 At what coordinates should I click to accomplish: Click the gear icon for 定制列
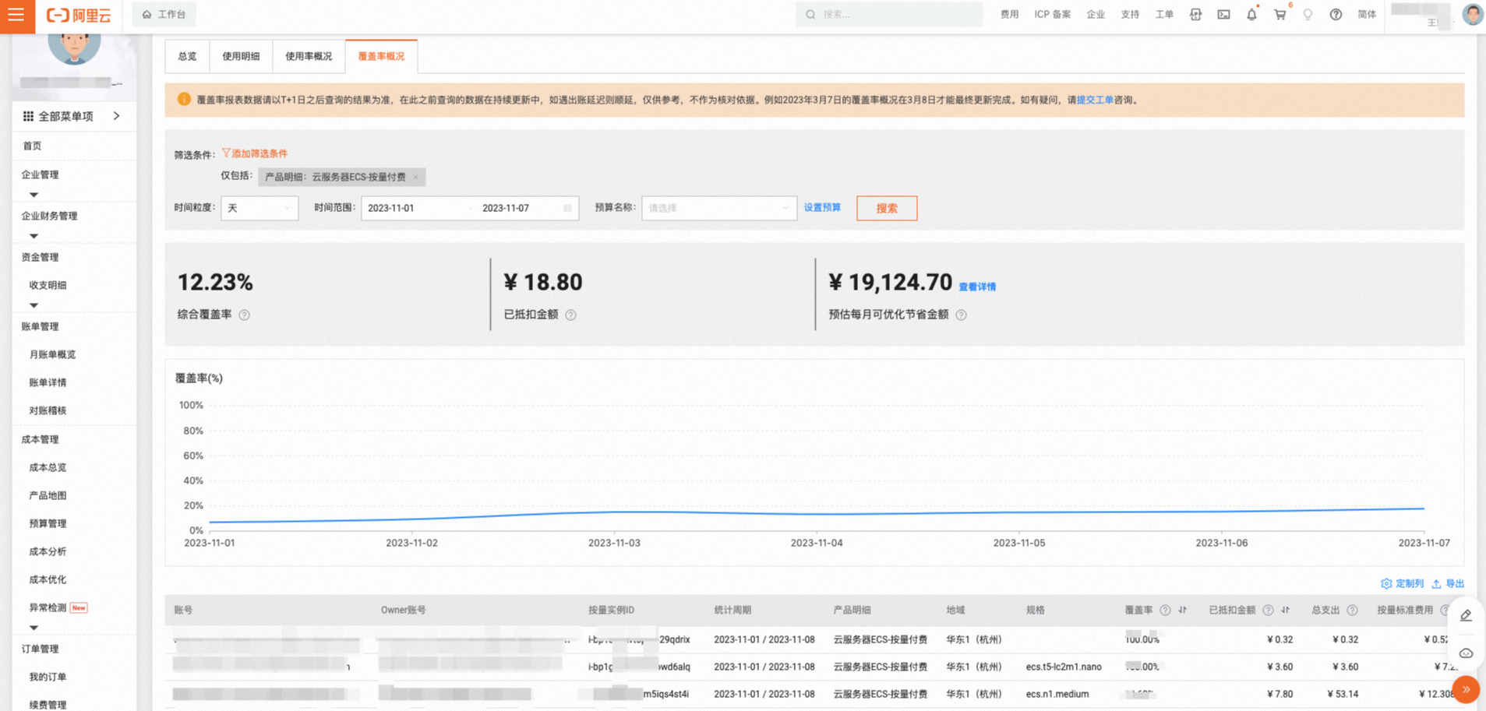point(1385,583)
